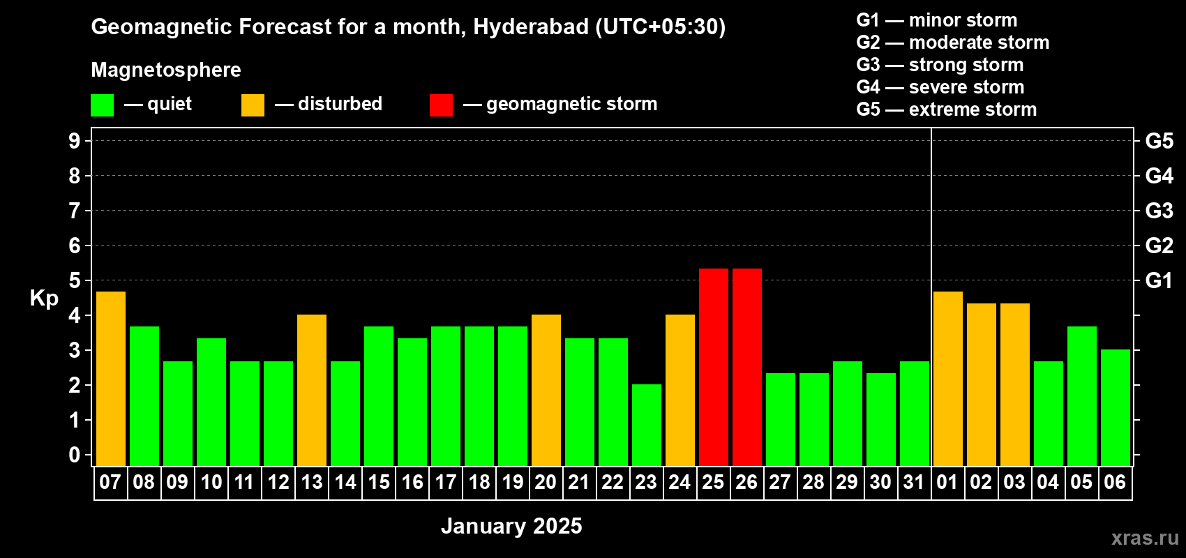Viewport: 1186px width, 558px height.
Task: Click date label 07 on the axis
Action: click(x=110, y=482)
